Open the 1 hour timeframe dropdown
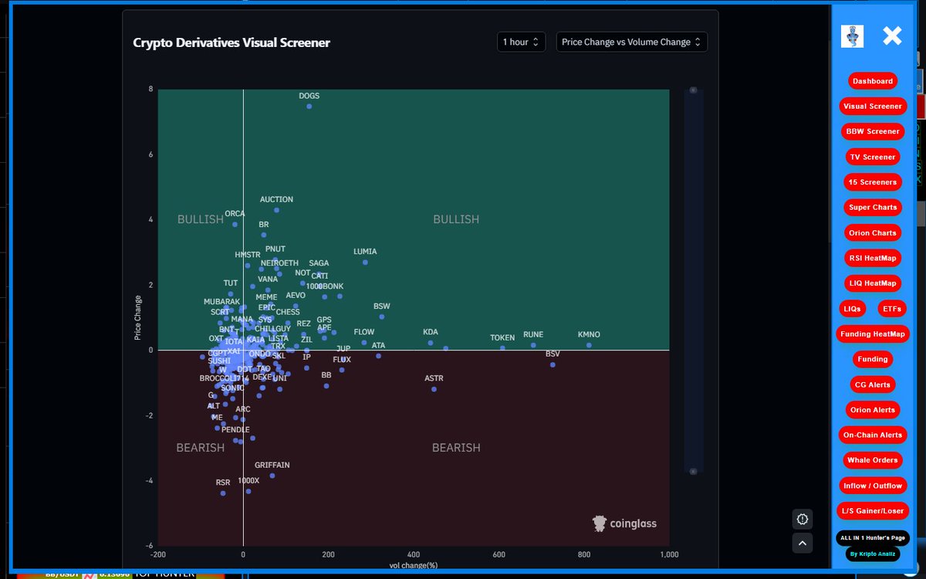Screen dimensions: 926x579 [522, 42]
